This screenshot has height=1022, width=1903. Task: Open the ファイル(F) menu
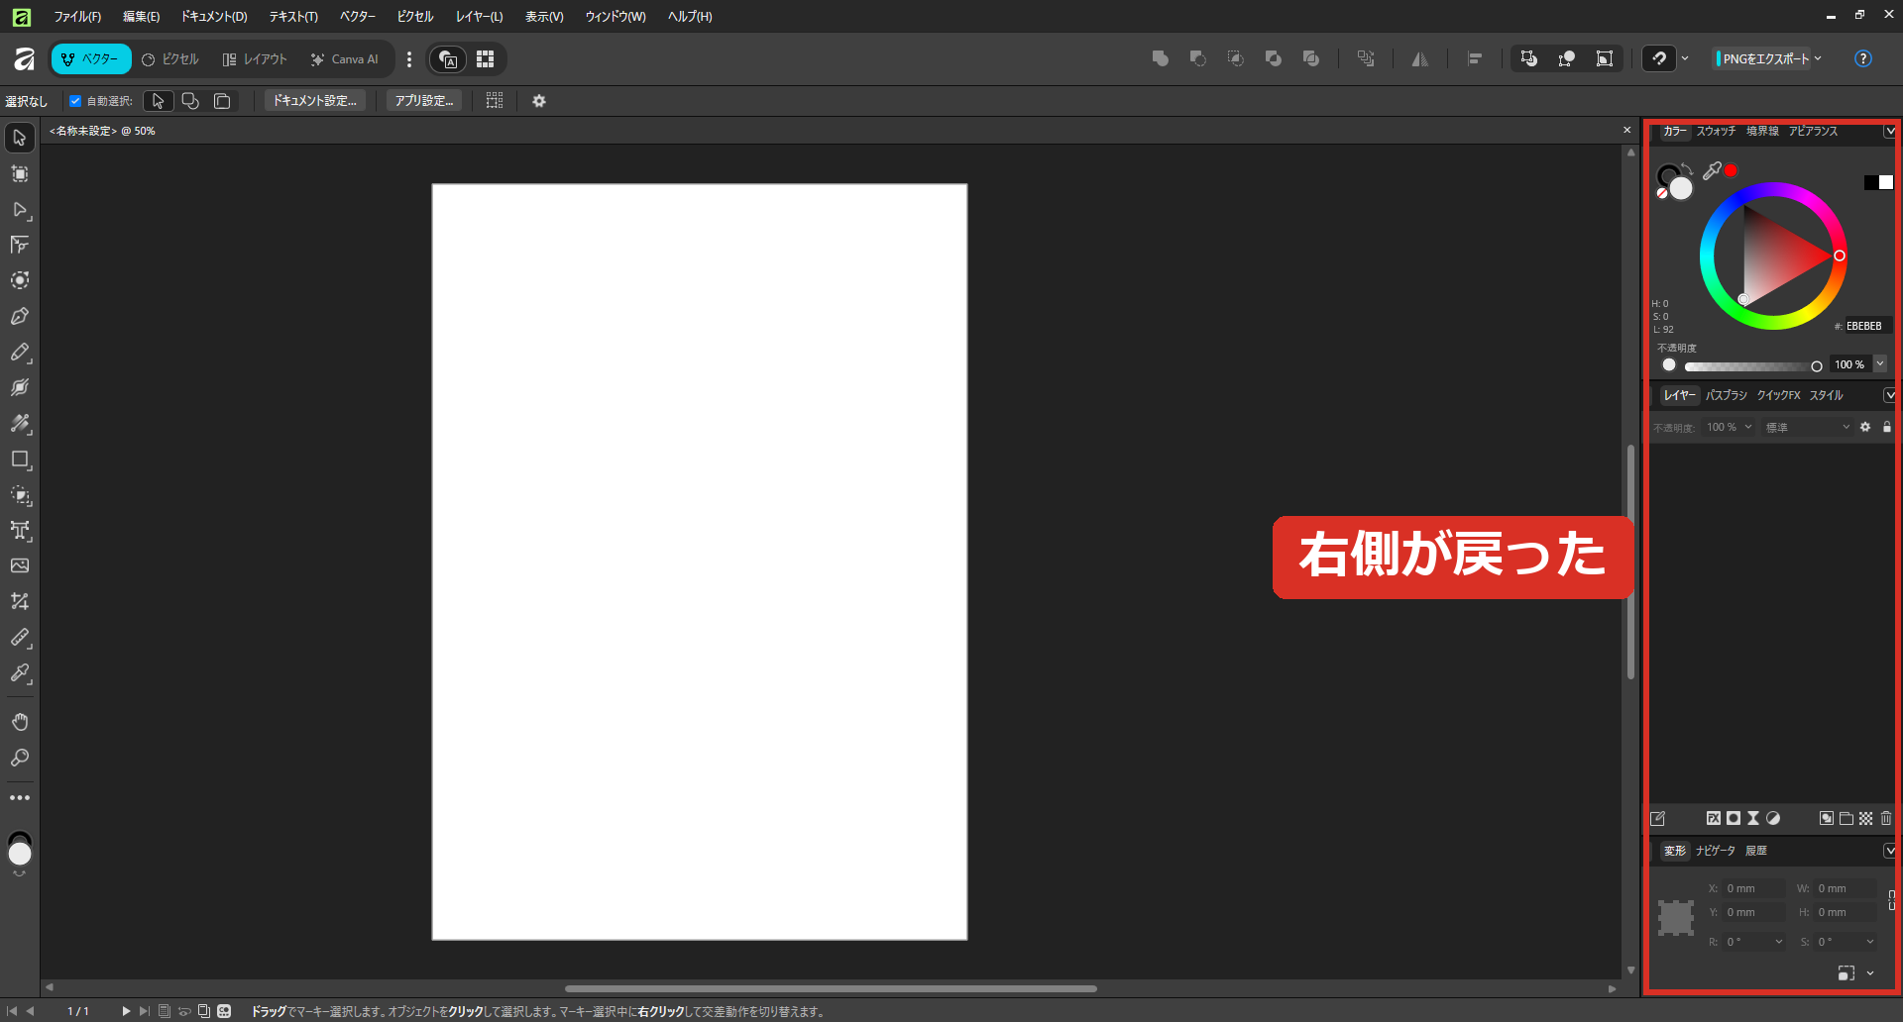click(77, 17)
